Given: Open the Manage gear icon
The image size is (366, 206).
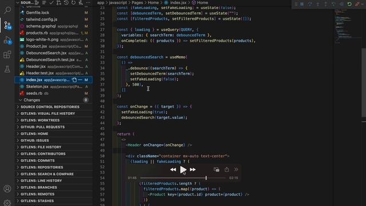Looking at the screenshot, I should [x=7, y=203].
